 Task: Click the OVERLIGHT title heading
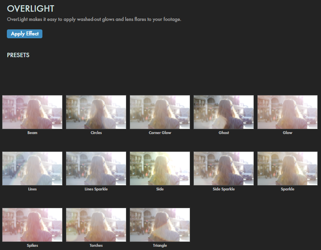point(31,8)
